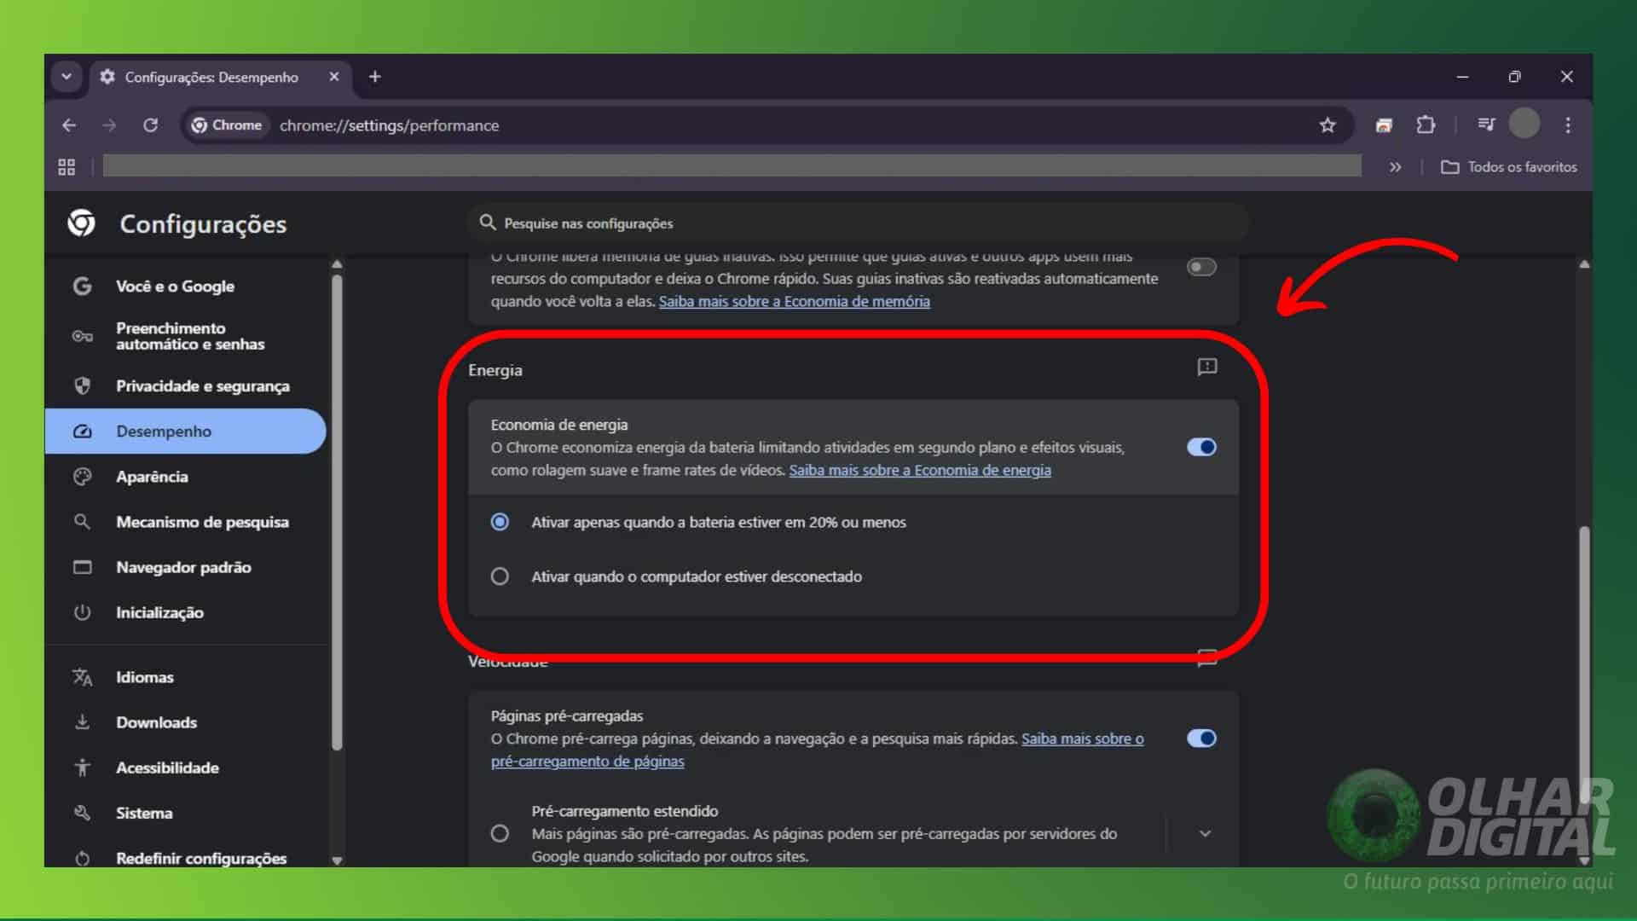Open the extensions puzzle icon

[1426, 125]
